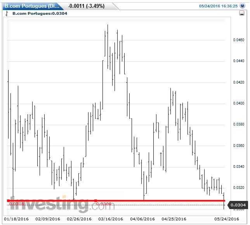Open the B.com Portugues chart tab

32,6
